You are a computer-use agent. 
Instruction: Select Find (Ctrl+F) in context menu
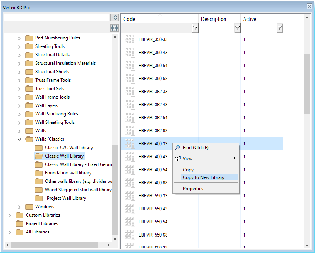[x=196, y=148]
